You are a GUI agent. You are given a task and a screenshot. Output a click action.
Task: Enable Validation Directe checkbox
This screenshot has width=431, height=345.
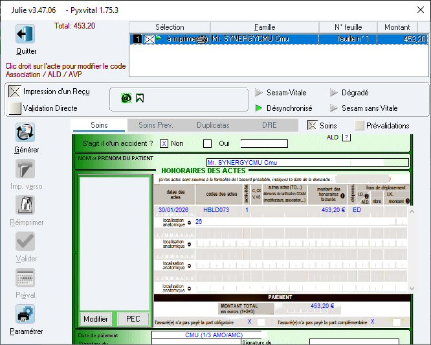[15, 108]
